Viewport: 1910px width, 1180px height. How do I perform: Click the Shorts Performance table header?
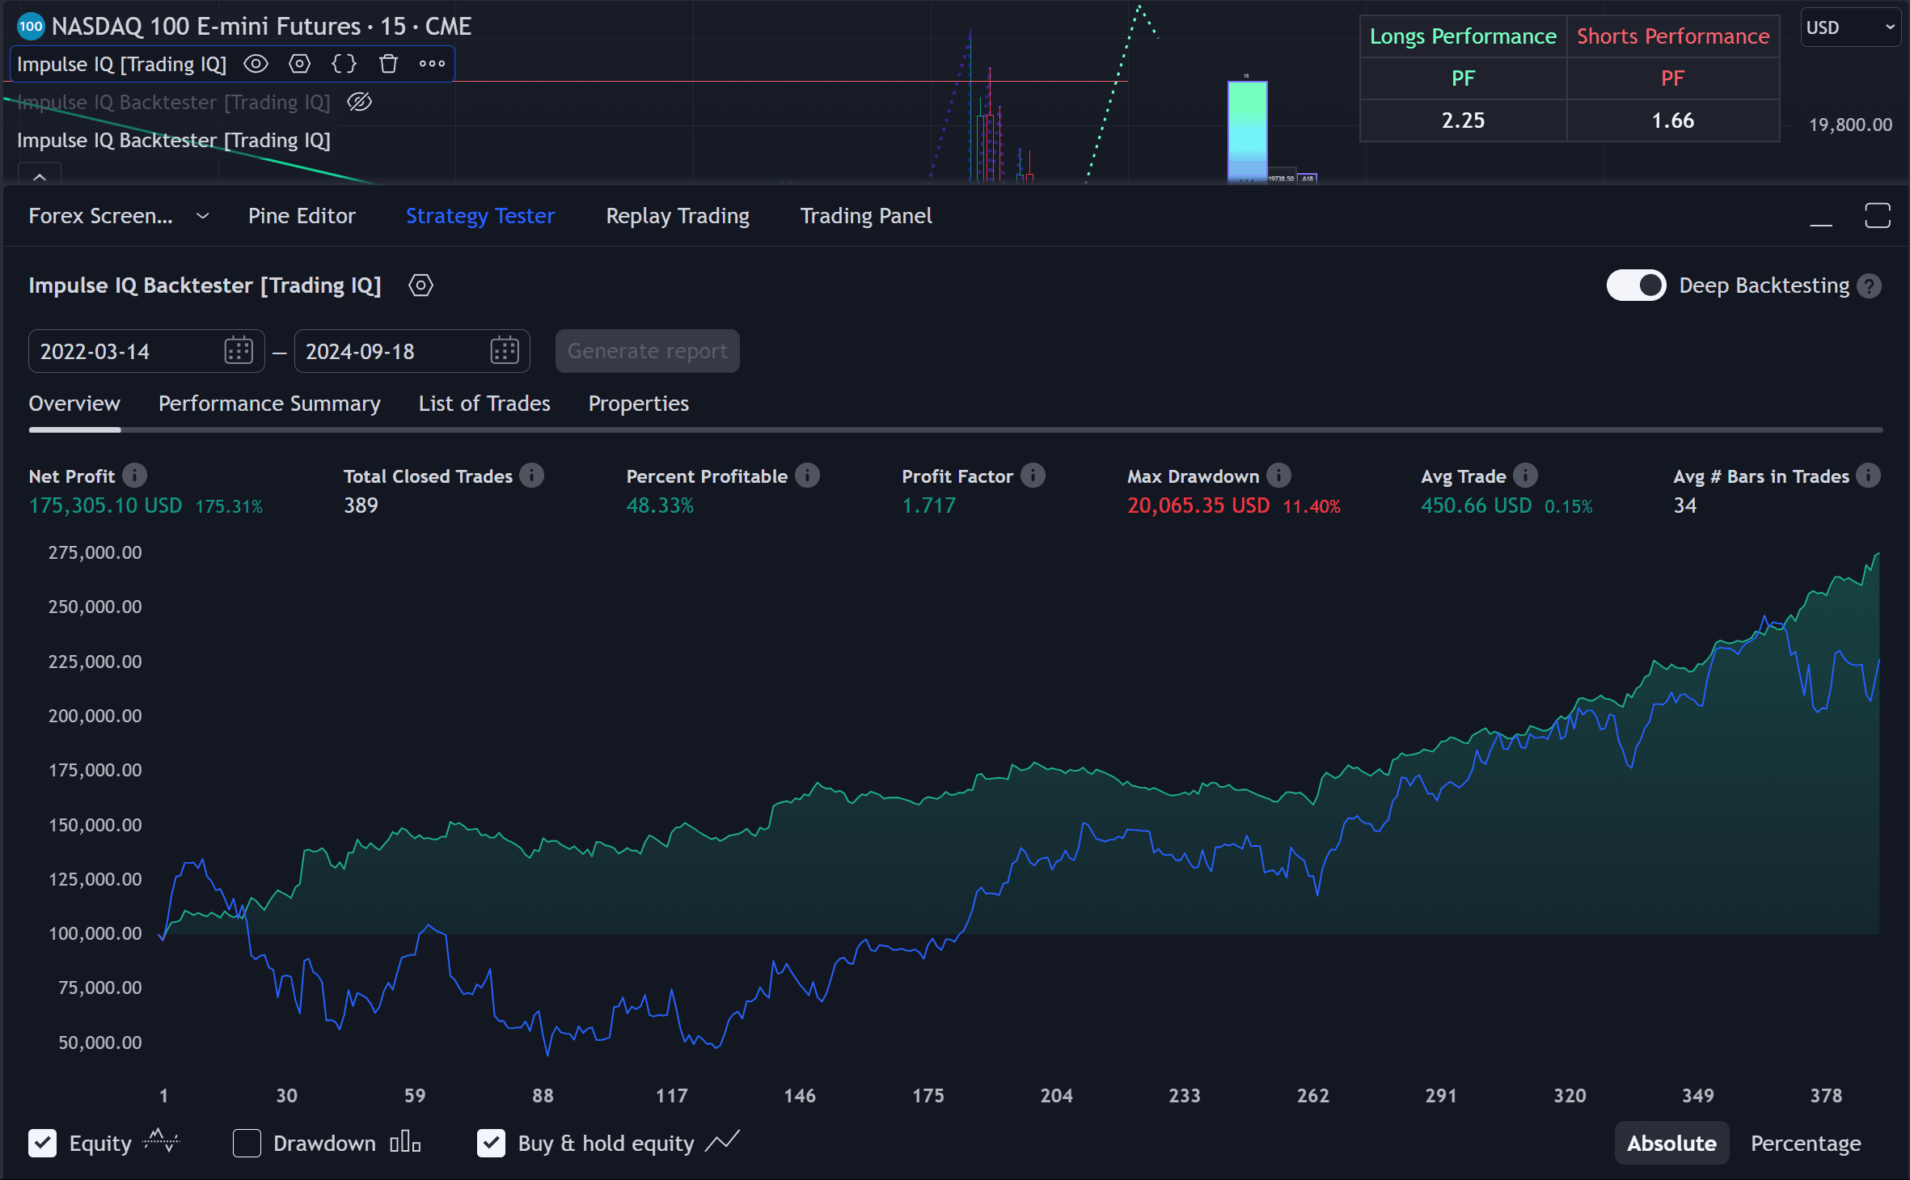coord(1673,36)
